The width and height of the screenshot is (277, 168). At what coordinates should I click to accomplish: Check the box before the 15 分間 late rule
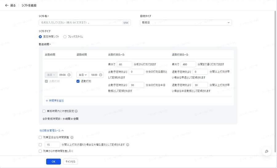(x=40, y=145)
